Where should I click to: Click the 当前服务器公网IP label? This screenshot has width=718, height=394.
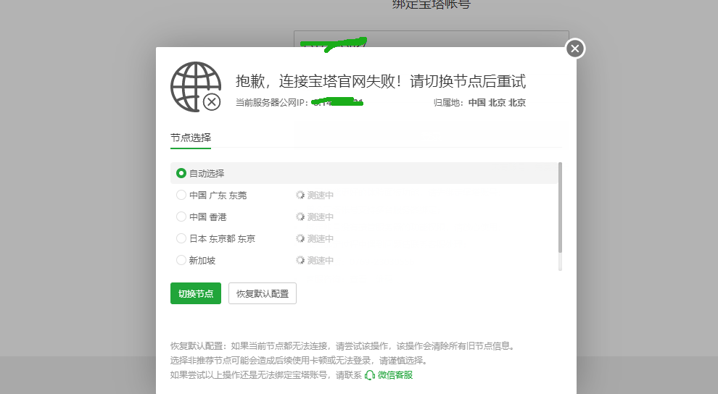272,103
